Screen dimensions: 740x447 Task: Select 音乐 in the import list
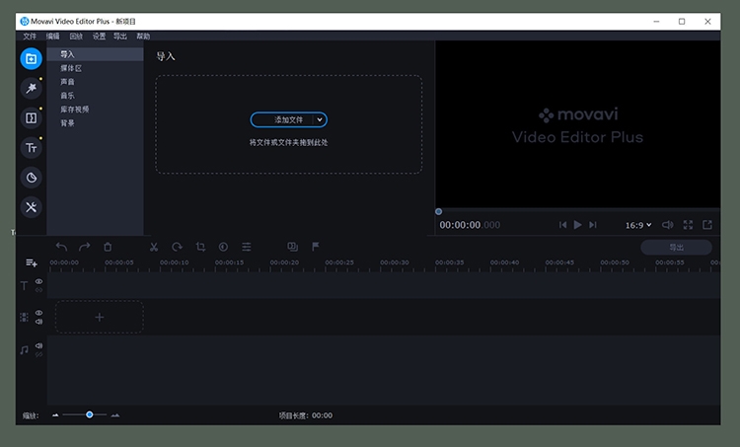click(x=67, y=96)
